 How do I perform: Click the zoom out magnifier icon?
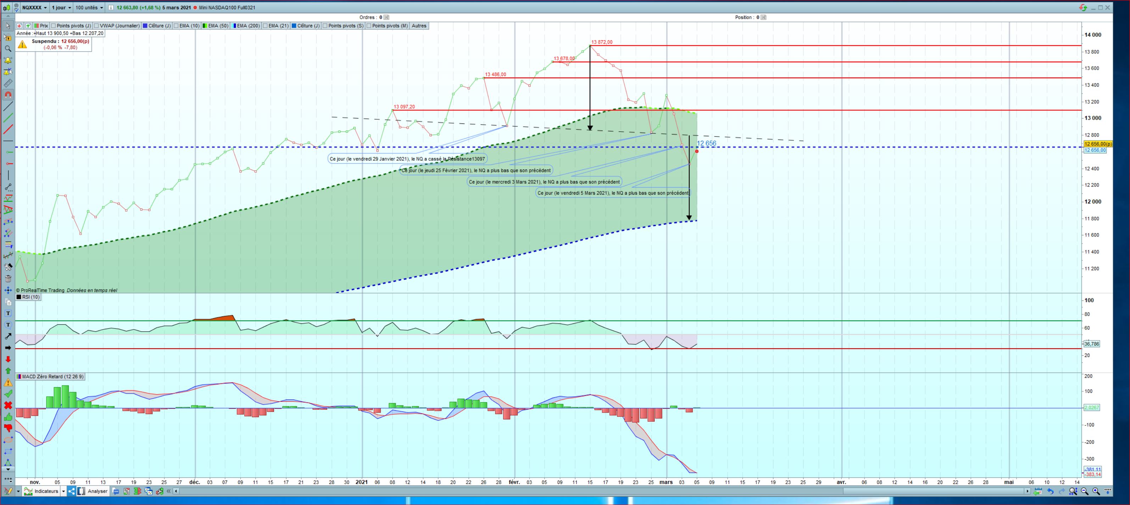(1085, 492)
